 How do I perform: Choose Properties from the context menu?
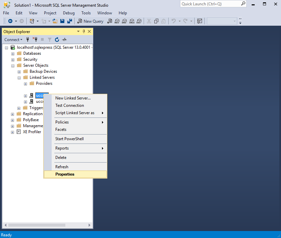pos(65,174)
